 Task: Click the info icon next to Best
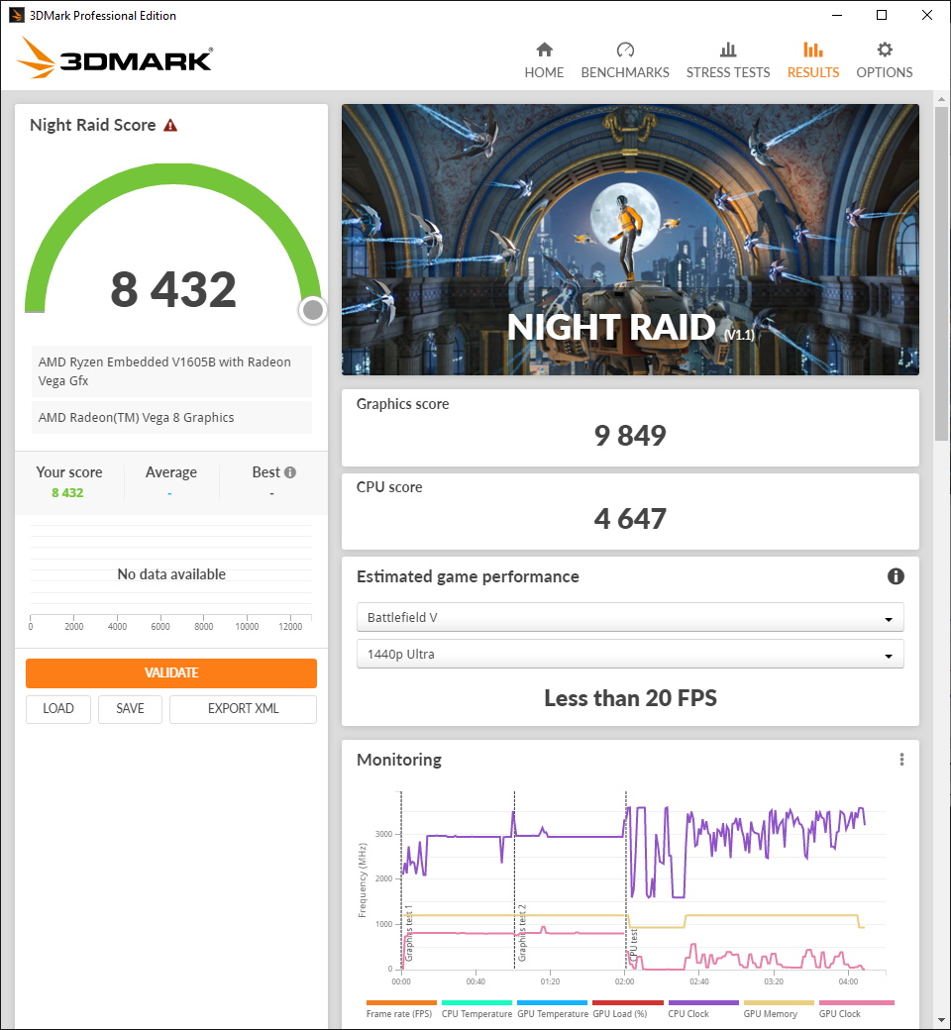290,472
